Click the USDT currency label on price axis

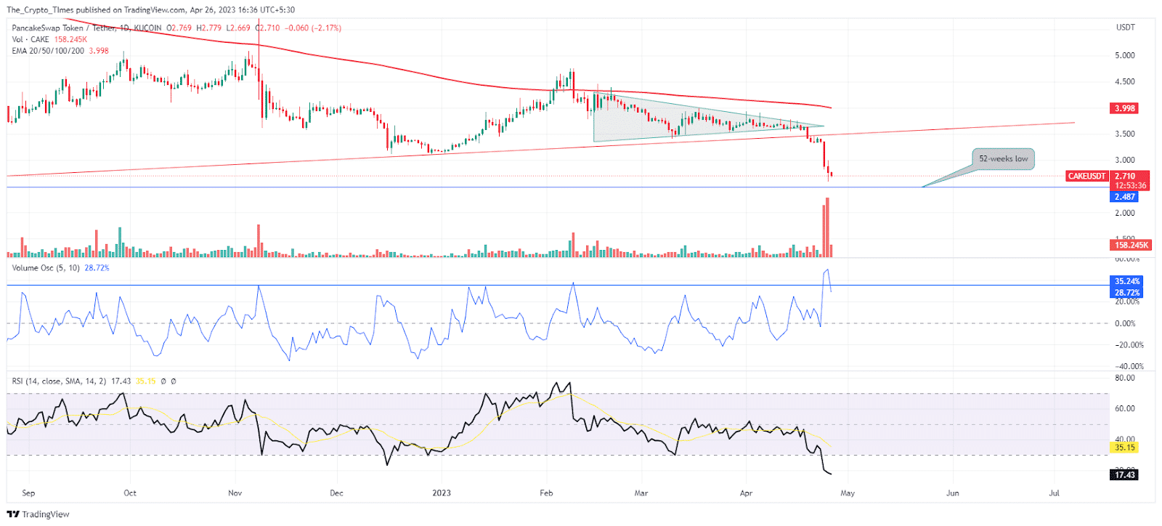(1125, 28)
